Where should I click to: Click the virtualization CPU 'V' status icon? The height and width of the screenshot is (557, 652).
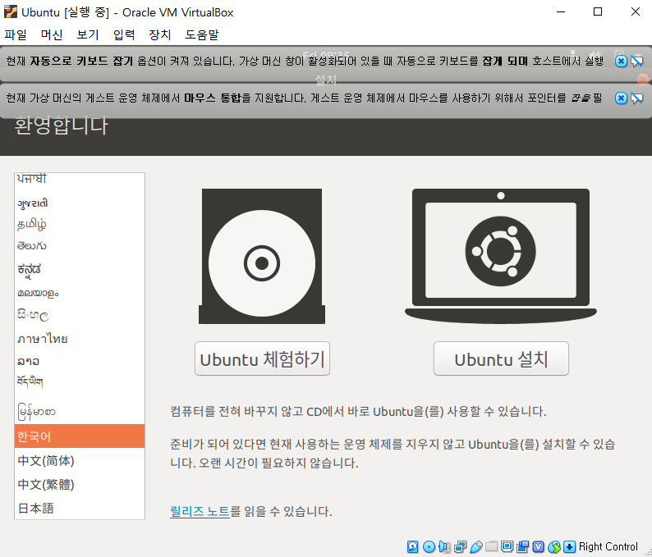pos(539,546)
